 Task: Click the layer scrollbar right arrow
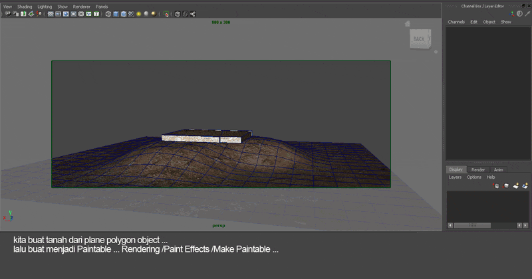[525, 225]
